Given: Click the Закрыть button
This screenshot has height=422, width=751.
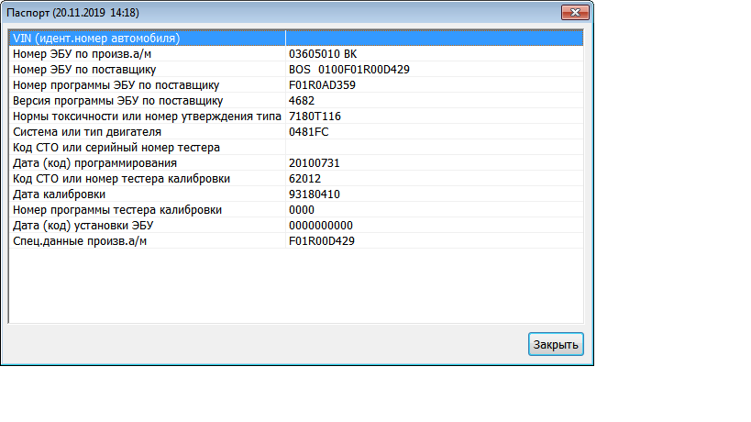Looking at the screenshot, I should click(556, 344).
